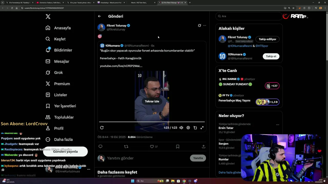
Task: Click the video progress bar
Action: click(152, 122)
